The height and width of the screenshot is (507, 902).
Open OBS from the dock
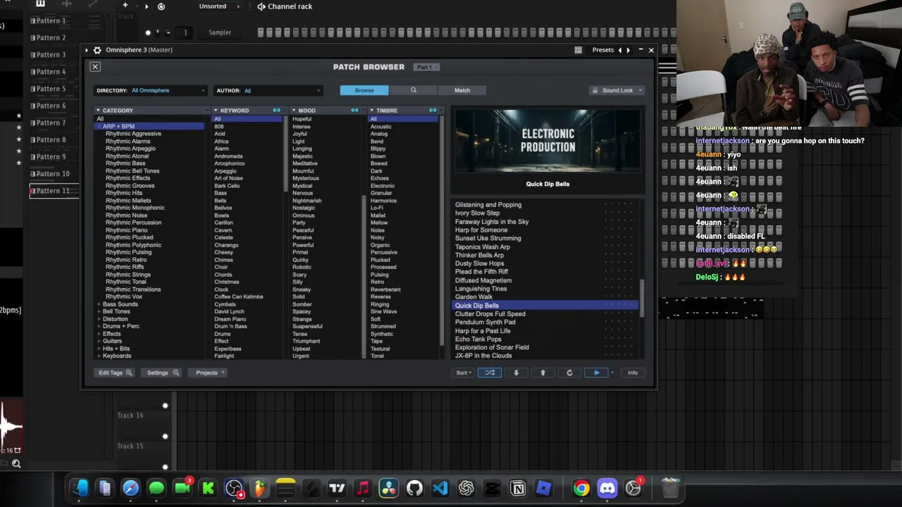[x=234, y=488]
